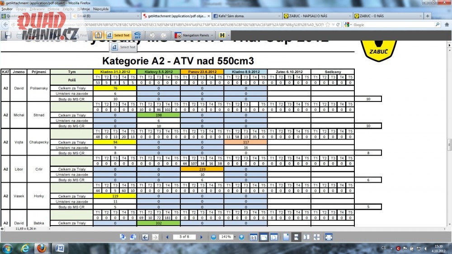The height and width of the screenshot is (254, 452).
Task: Open the Zobrazení menu
Action: tap(37, 9)
